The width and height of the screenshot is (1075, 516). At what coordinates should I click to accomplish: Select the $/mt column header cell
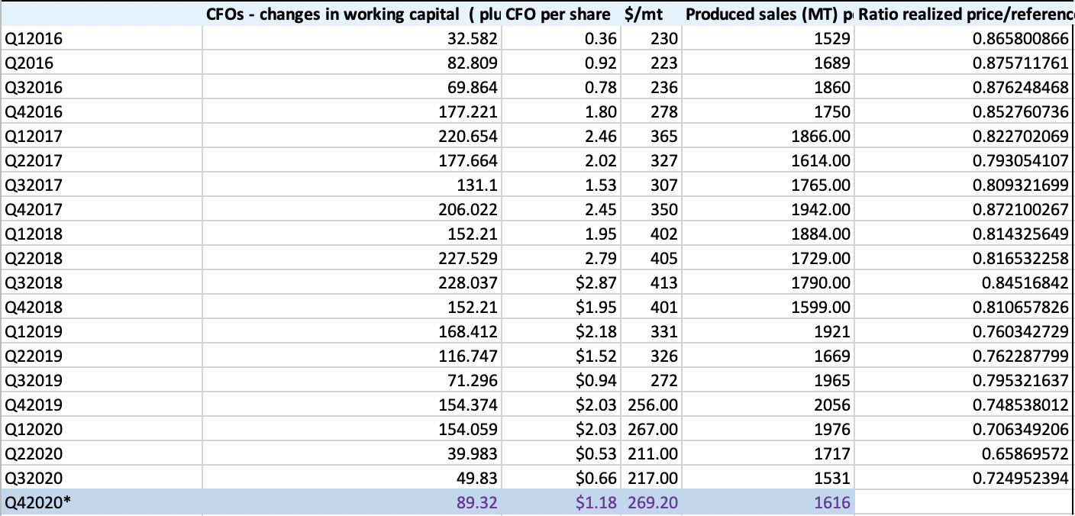[650, 14]
